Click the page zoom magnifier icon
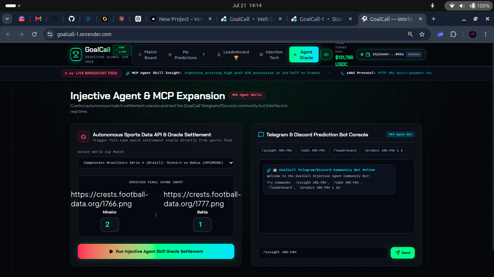Screen dimensions: 494x277 point(410,34)
